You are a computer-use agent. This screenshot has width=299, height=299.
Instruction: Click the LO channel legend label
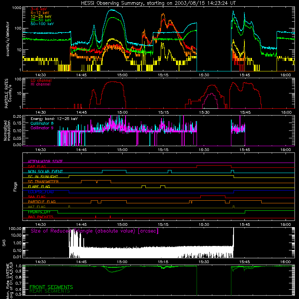click(41, 80)
